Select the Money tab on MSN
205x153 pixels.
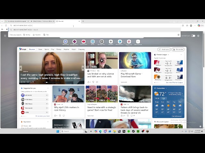pyautogui.click(x=59, y=49)
